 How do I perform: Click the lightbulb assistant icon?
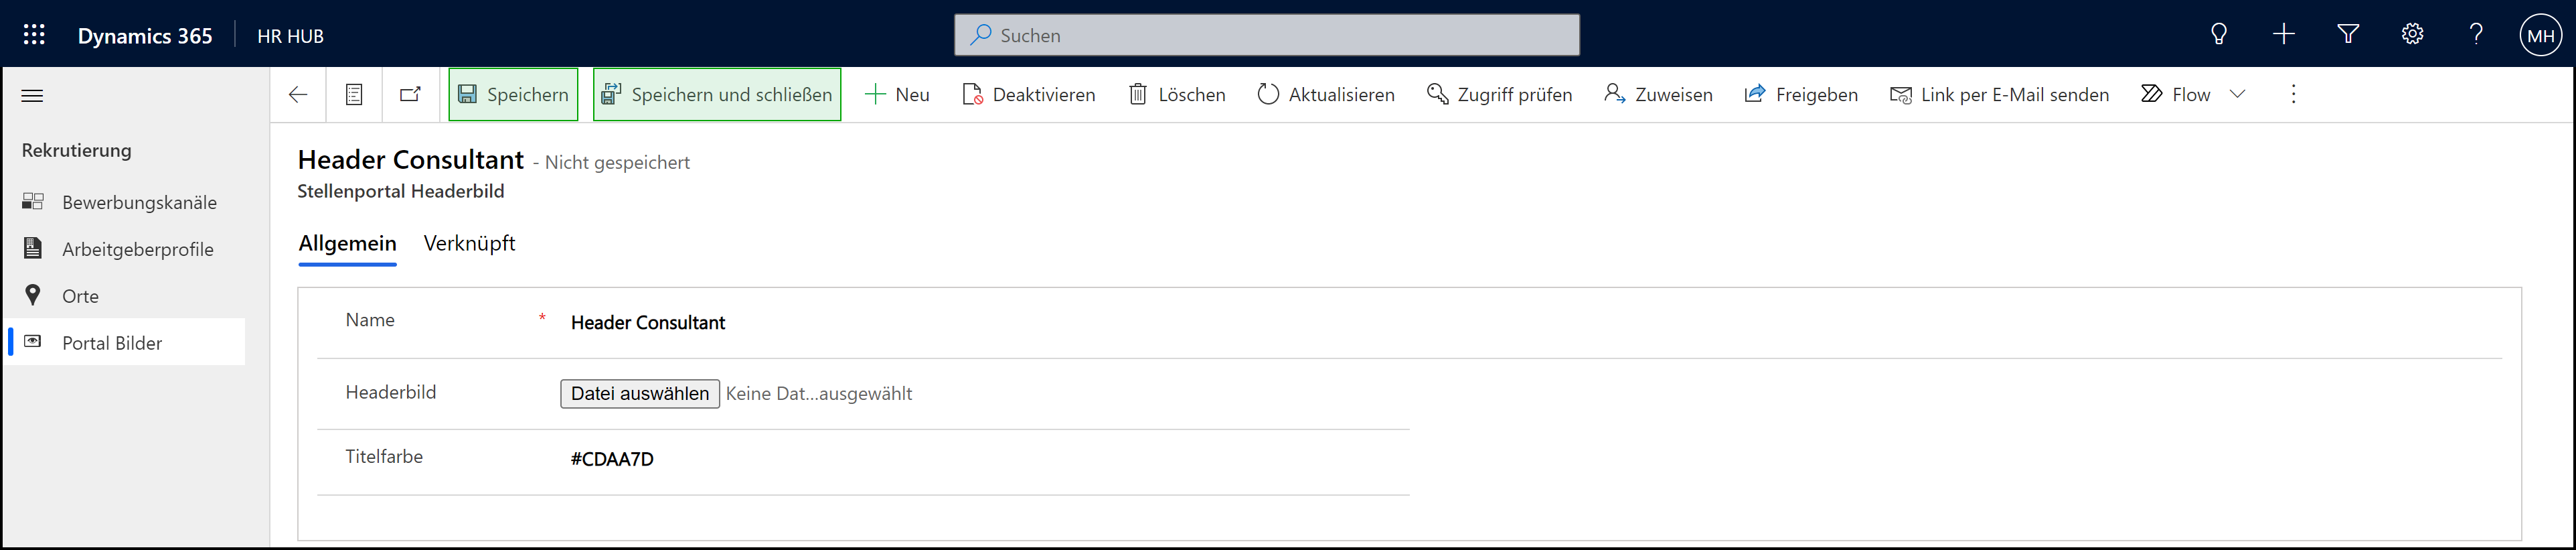(2219, 35)
